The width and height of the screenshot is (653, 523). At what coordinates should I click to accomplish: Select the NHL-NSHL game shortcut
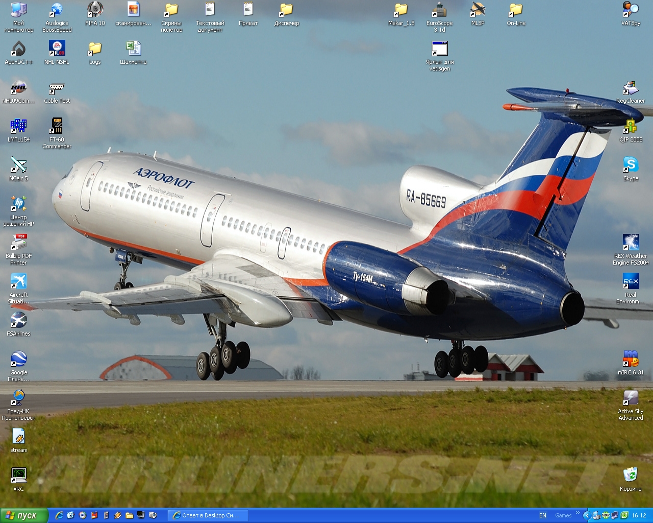(57, 53)
